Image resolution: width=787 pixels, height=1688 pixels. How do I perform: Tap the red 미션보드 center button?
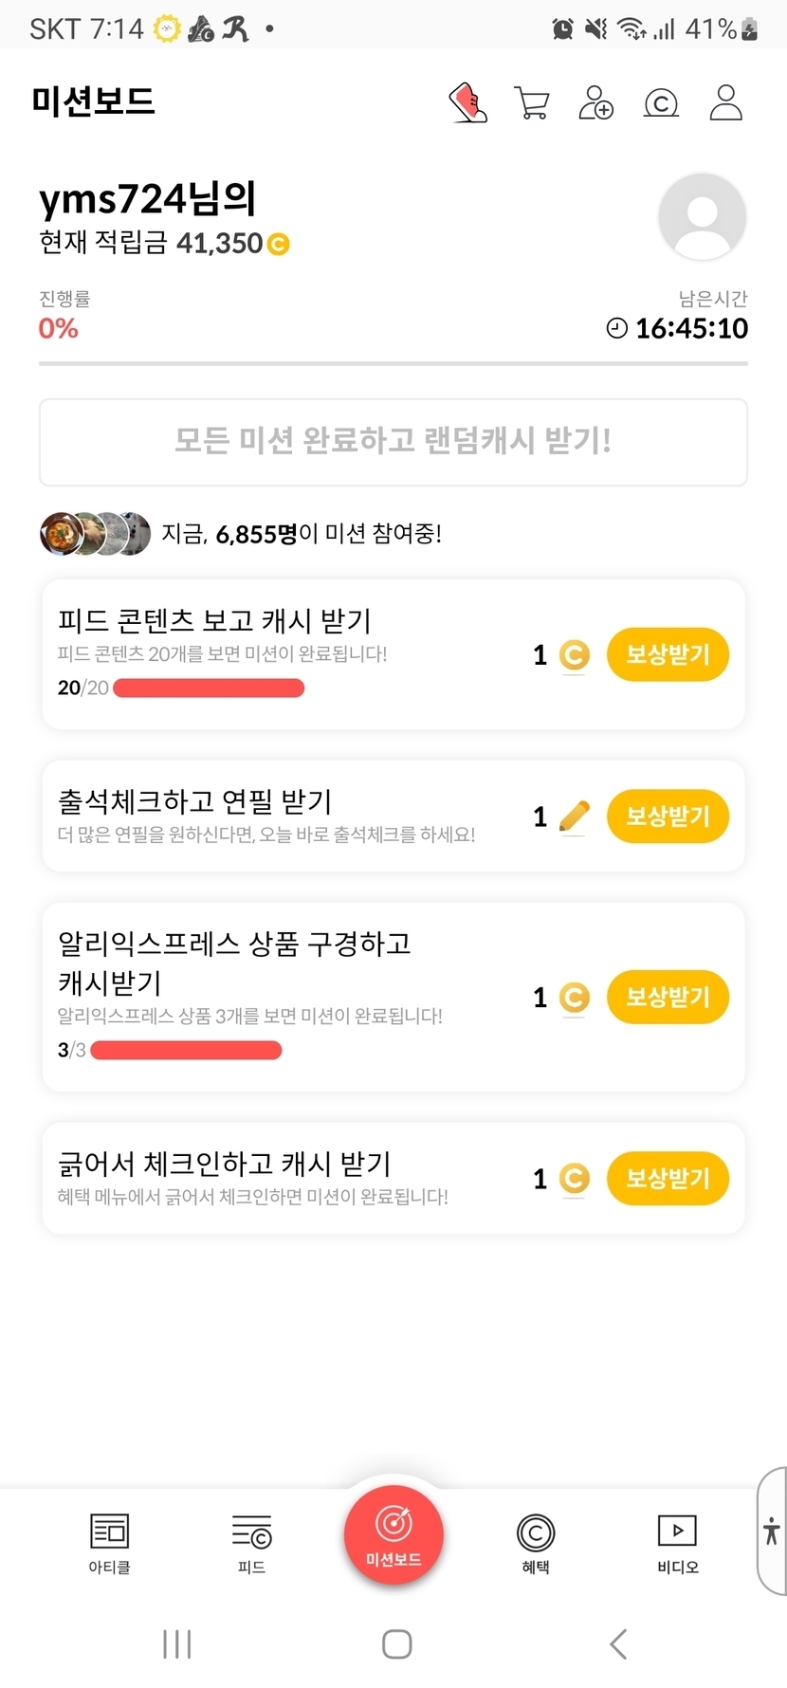pos(393,1535)
